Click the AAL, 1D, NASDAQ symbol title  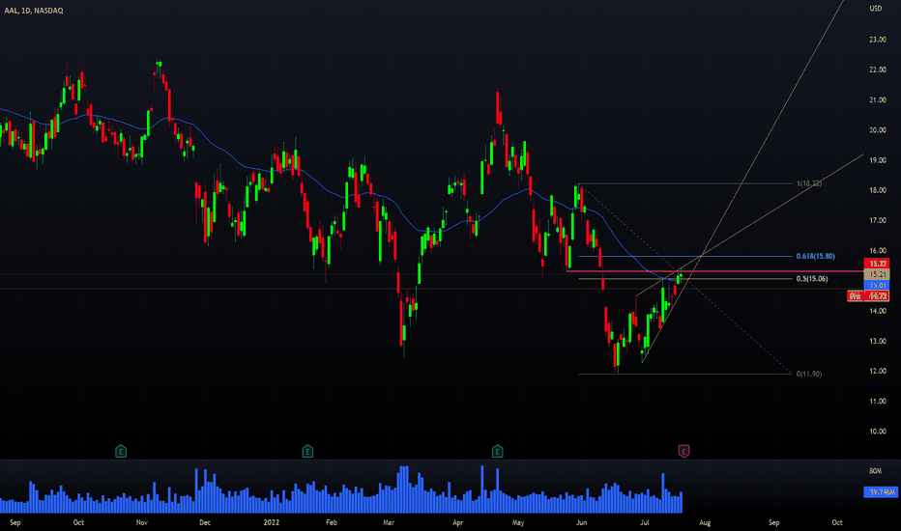click(34, 11)
